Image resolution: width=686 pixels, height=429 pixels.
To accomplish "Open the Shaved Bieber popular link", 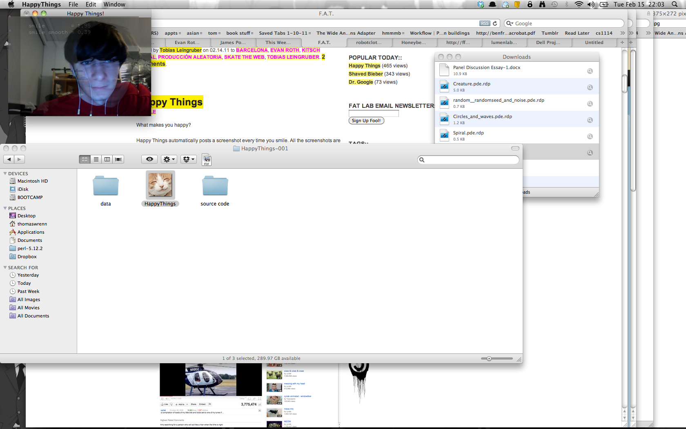I will pyautogui.click(x=365, y=74).
